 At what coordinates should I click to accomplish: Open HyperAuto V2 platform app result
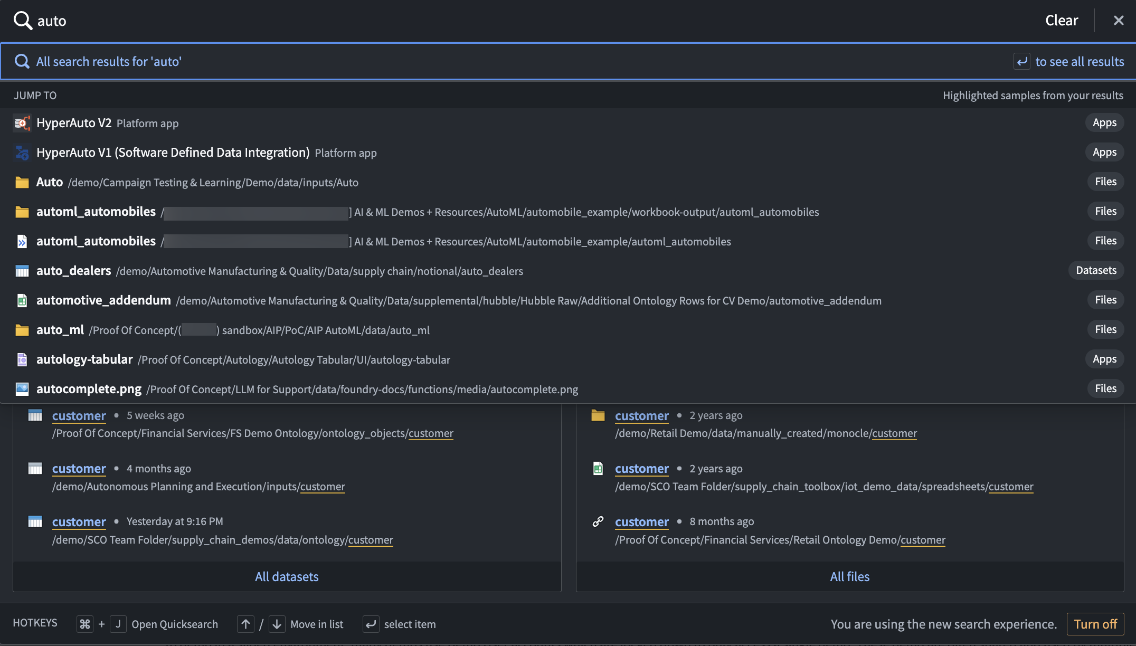(x=568, y=123)
